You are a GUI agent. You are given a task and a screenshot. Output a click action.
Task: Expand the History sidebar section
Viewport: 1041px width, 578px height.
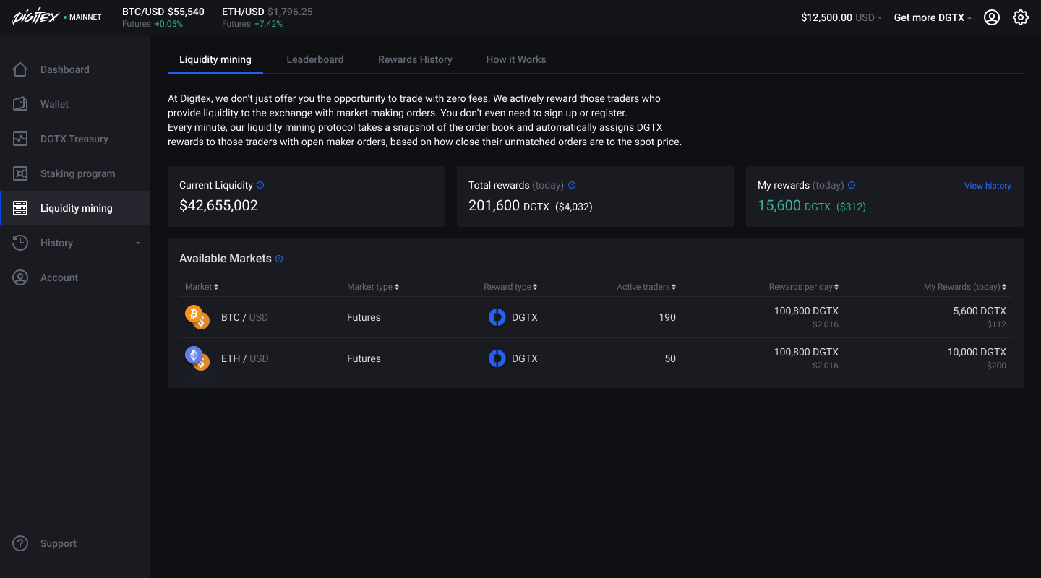point(137,243)
